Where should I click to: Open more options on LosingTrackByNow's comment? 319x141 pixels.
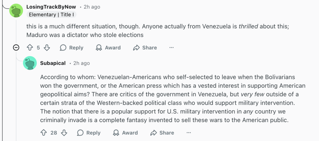[171, 48]
